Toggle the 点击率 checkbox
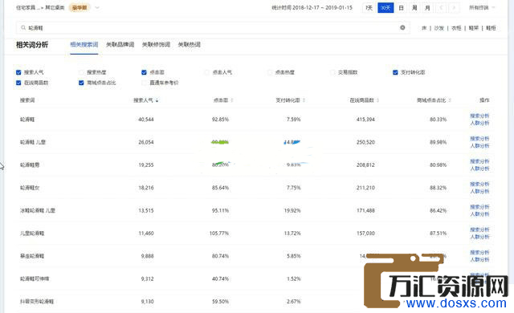This screenshot has height=313, width=514. [144, 72]
